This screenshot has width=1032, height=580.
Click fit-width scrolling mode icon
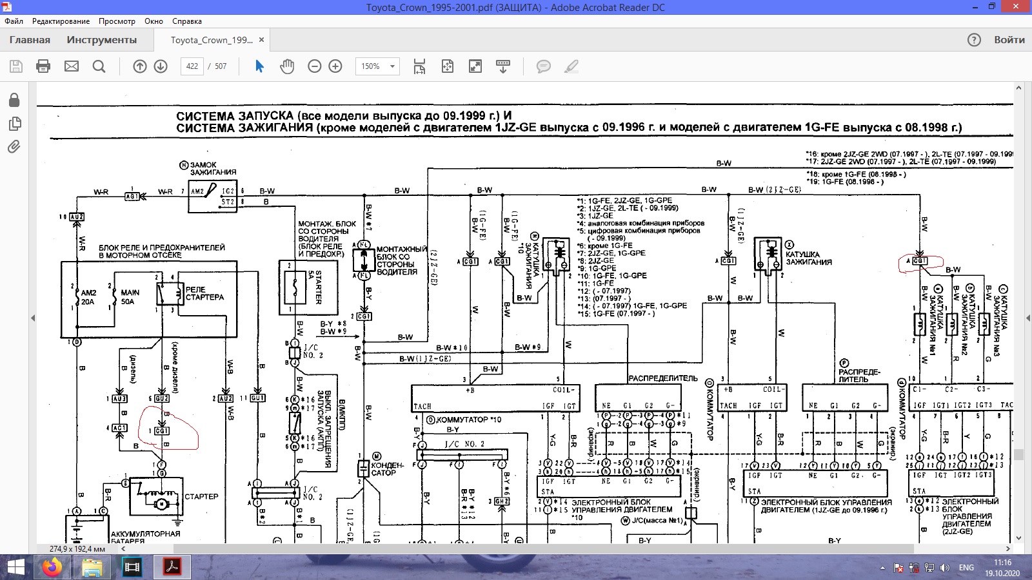419,66
